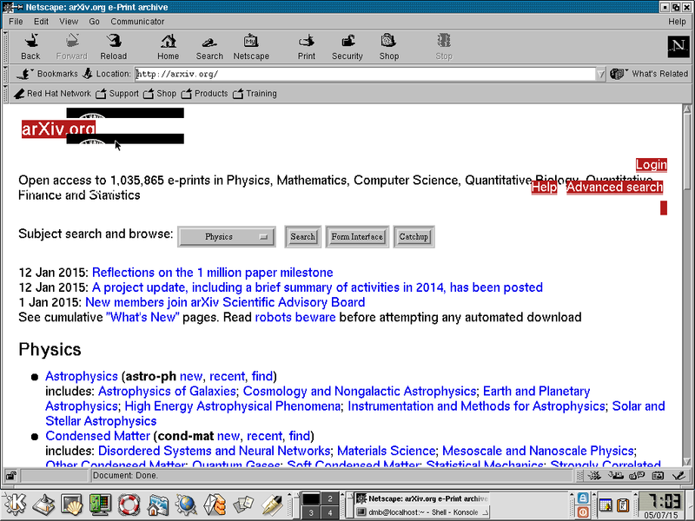Viewport: 695px width, 521px height.
Task: Click the Netscape N logo
Action: [678, 46]
